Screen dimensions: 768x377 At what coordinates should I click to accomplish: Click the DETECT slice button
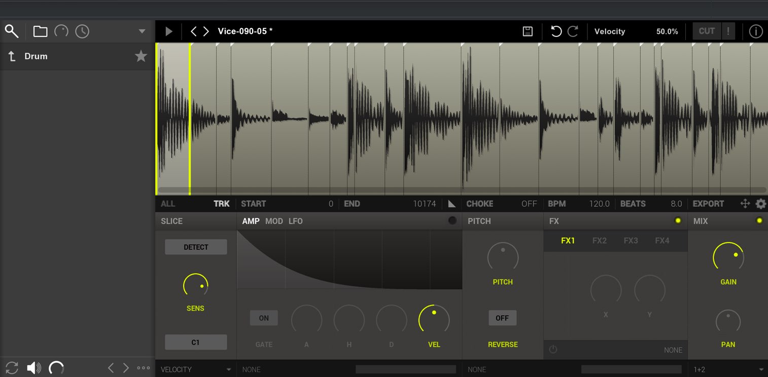point(196,247)
